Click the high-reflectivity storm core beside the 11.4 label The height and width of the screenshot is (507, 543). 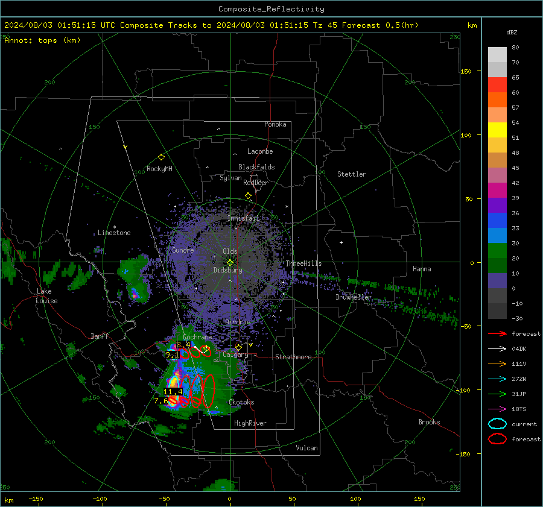(x=174, y=380)
